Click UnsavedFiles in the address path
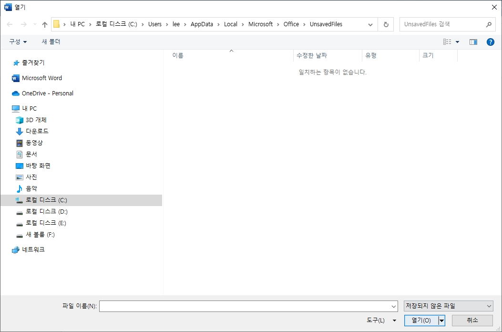 coord(326,24)
